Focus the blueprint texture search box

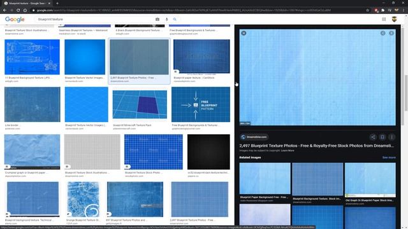tap(95, 19)
